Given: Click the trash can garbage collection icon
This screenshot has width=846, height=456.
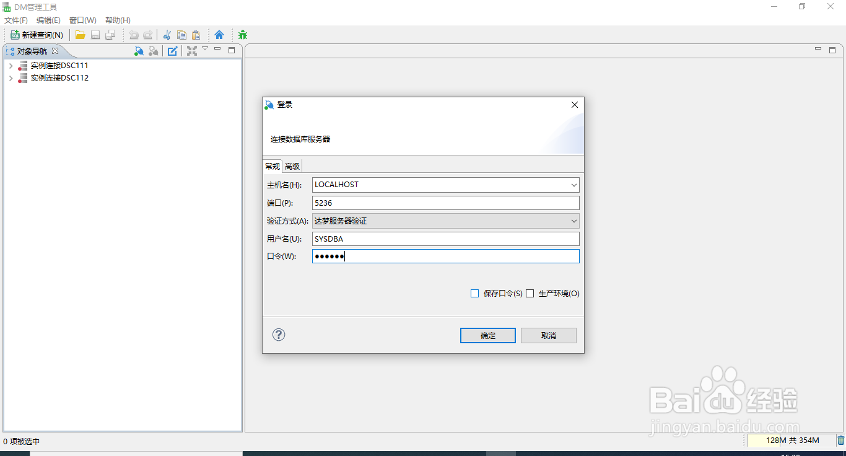Looking at the screenshot, I should point(840,441).
